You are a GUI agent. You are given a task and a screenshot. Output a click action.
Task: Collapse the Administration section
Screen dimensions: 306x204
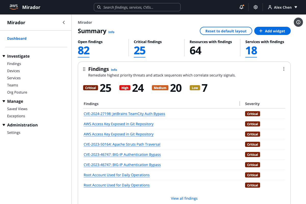pos(4,125)
